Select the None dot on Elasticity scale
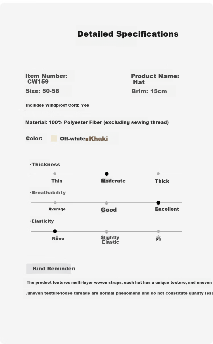 click(55, 231)
